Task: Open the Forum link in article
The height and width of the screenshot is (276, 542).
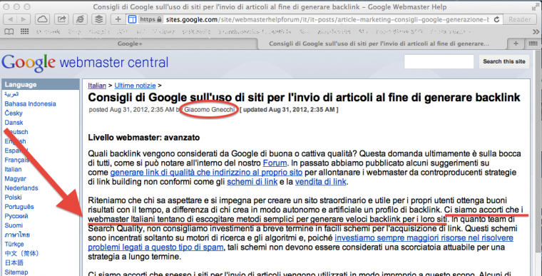Action: pos(275,163)
